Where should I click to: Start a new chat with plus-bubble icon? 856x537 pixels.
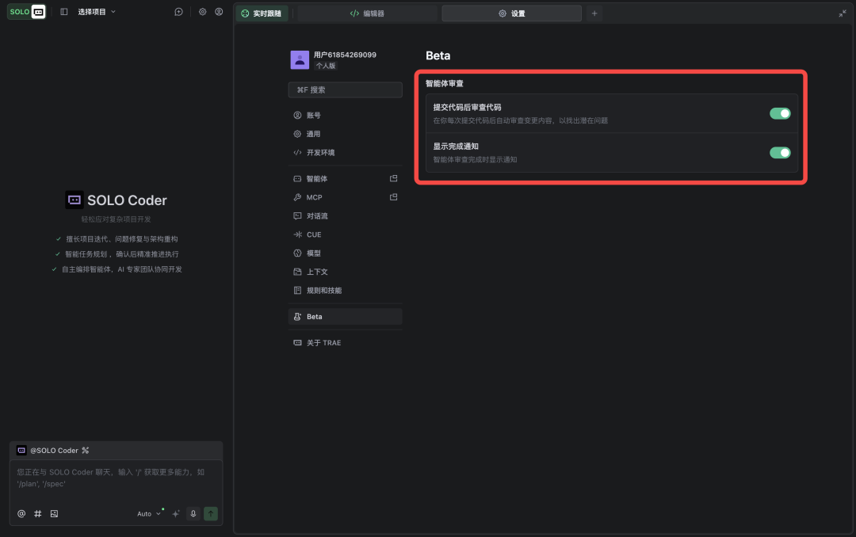click(x=178, y=11)
